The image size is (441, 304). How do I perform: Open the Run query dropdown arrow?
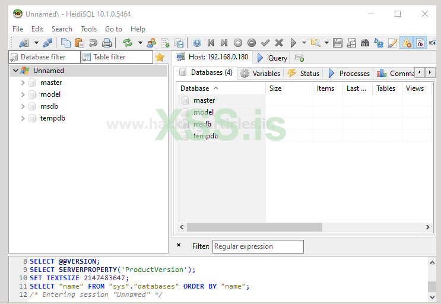click(304, 43)
